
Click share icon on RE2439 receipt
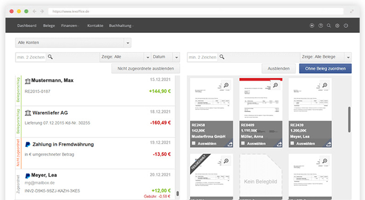(328, 144)
